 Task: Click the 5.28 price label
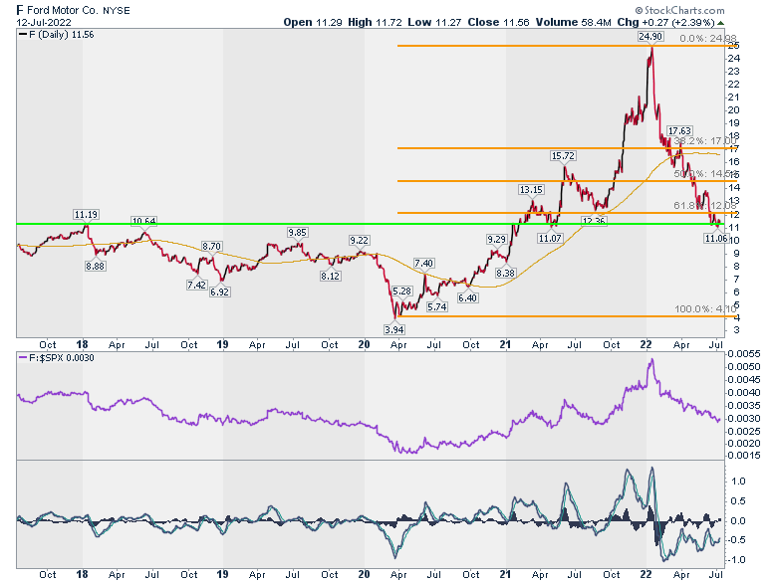point(401,291)
